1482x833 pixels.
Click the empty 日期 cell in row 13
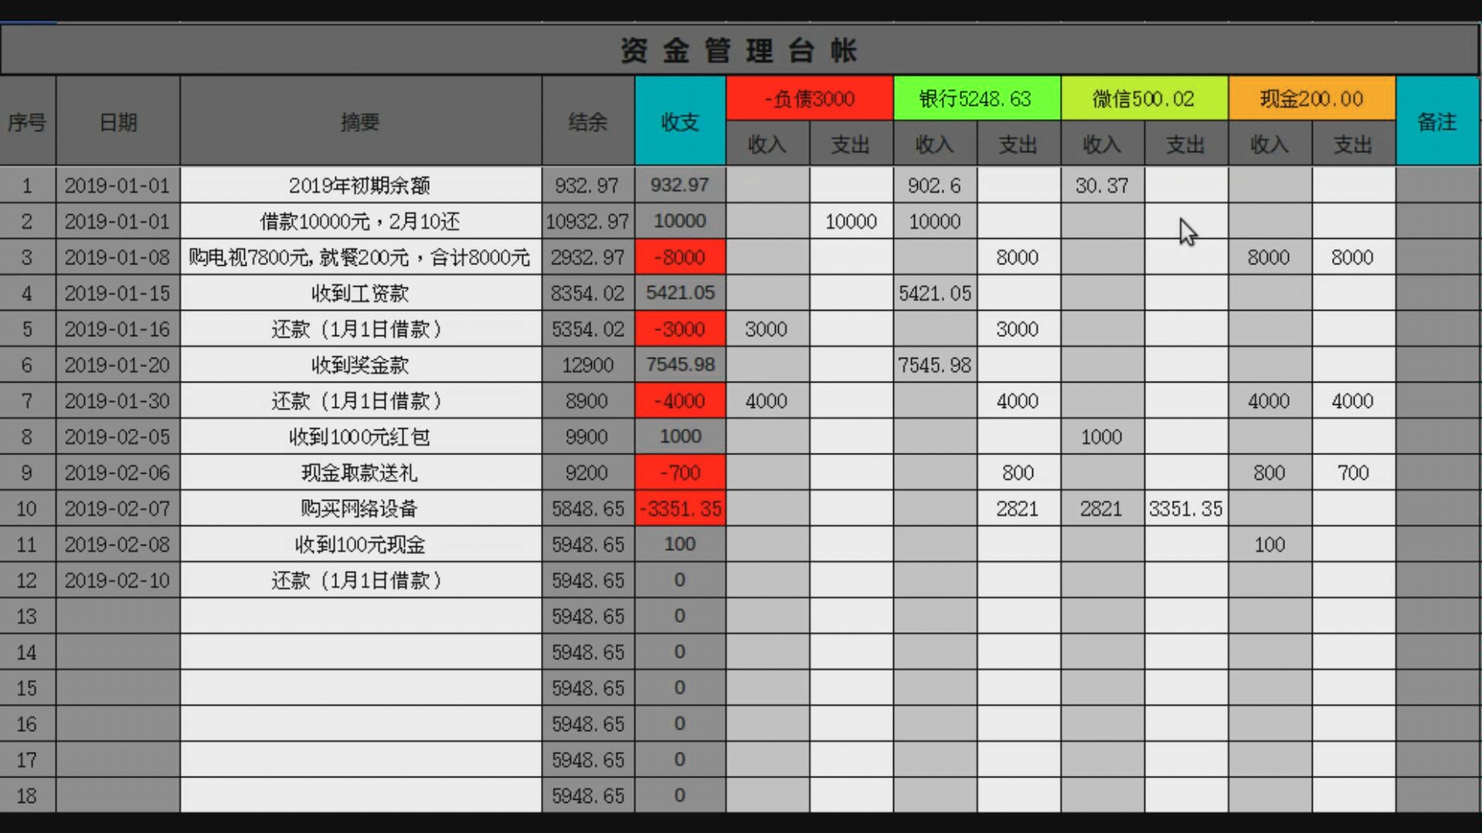point(118,617)
